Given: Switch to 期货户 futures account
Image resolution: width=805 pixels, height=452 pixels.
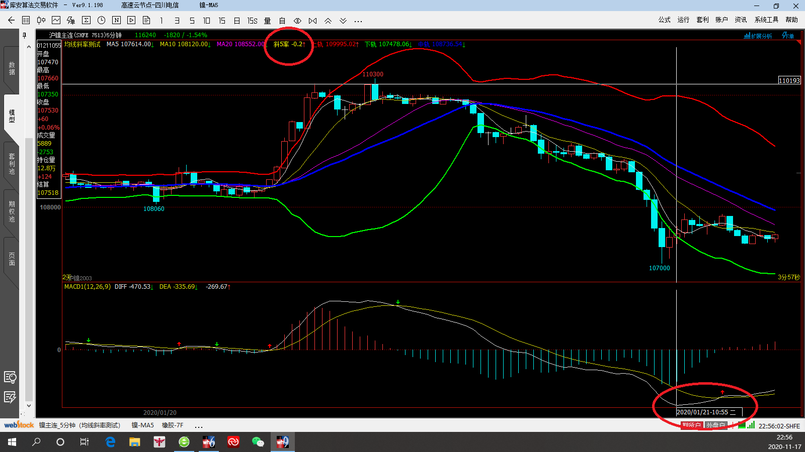Looking at the screenshot, I should pyautogui.click(x=691, y=425).
